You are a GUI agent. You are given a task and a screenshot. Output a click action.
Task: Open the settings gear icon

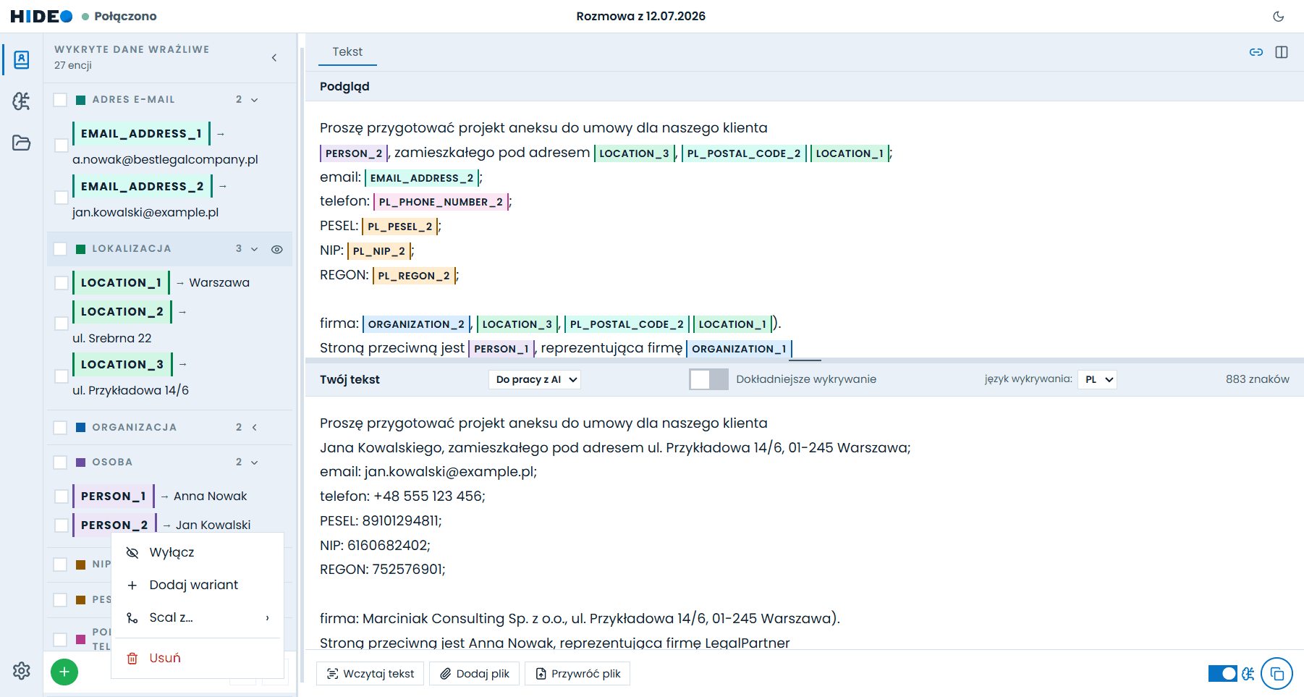click(22, 671)
